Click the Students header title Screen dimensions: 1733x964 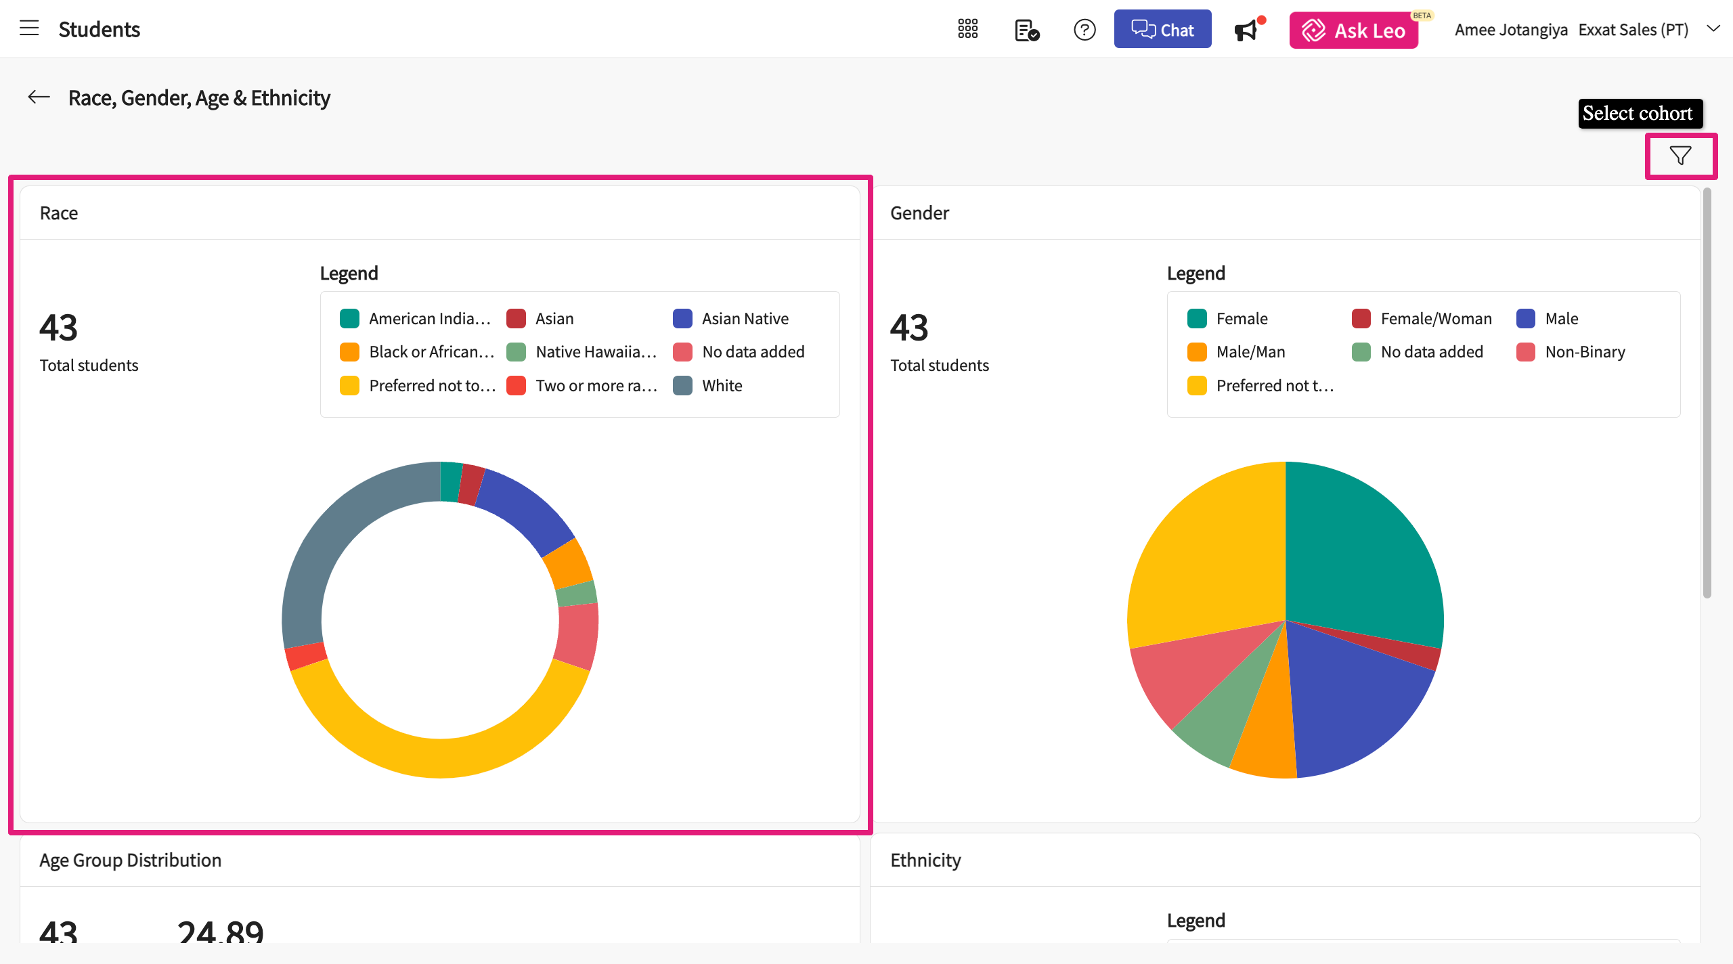point(100,29)
